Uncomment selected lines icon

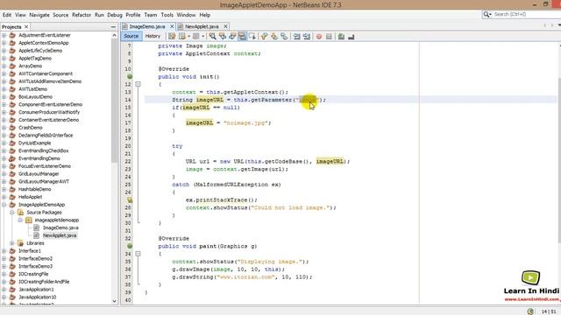351,37
